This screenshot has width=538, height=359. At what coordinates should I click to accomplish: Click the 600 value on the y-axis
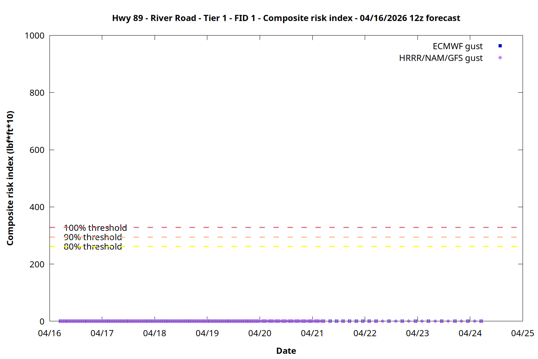pos(37,150)
